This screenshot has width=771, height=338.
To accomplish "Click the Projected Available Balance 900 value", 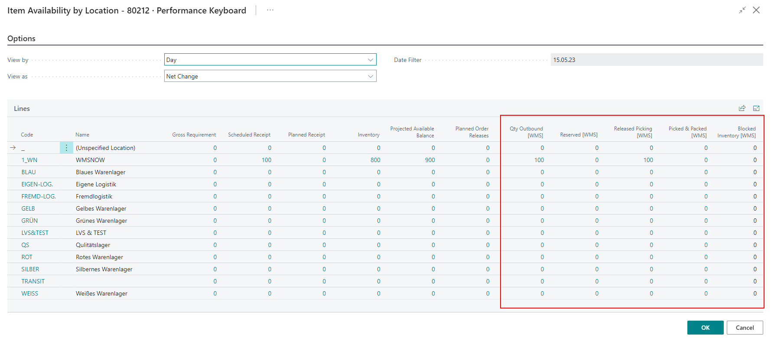I will pyautogui.click(x=429, y=160).
